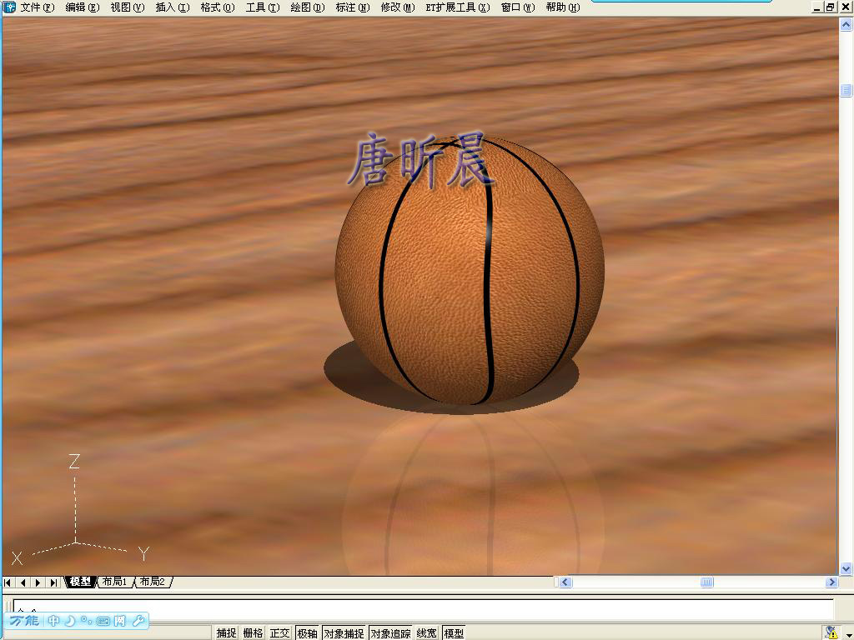Switch to the 模型 tab
This screenshot has width=854, height=640.
tap(81, 582)
